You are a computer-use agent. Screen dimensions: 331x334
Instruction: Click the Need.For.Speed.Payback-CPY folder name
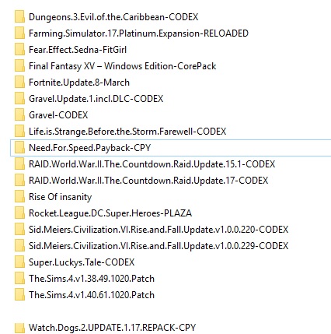click(x=89, y=148)
